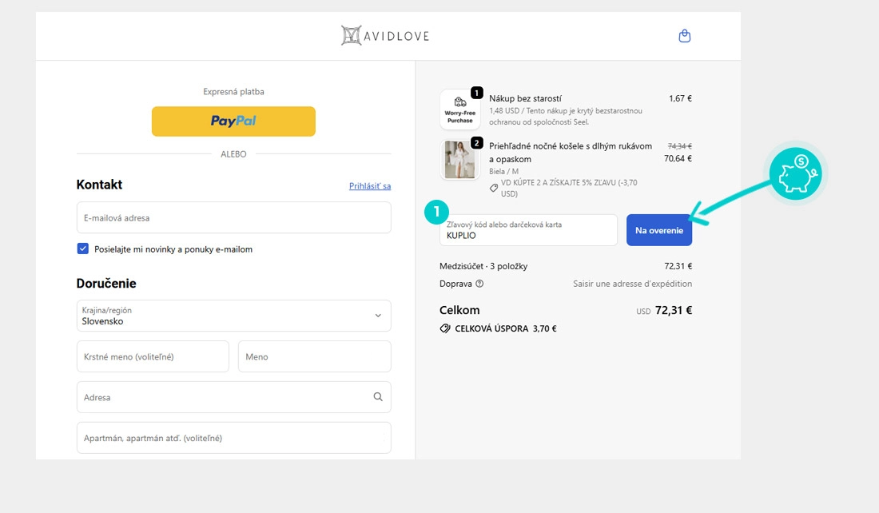Open the Krajina/región country dropdown
Screen dimensions: 879x513
[234, 316]
